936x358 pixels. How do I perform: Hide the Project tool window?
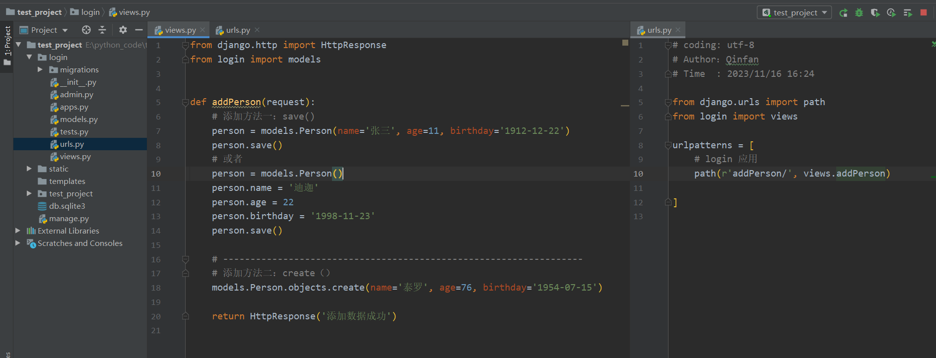pyautogui.click(x=139, y=30)
